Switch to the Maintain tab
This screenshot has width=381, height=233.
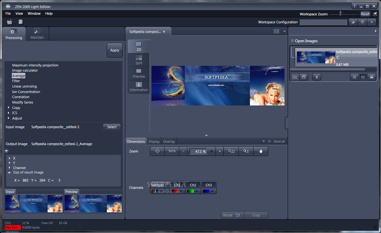pos(37,34)
